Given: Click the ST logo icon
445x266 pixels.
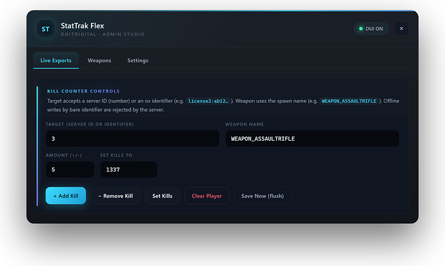Looking at the screenshot, I should (45, 28).
